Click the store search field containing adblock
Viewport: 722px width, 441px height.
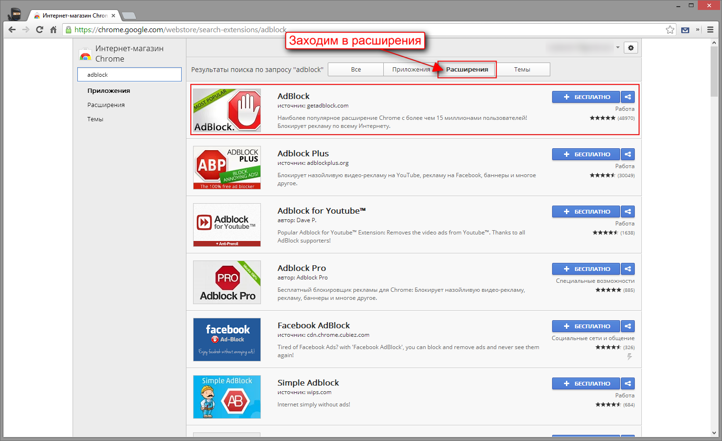click(x=130, y=74)
